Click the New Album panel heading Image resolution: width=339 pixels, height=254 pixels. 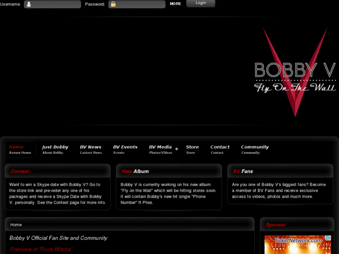pos(135,171)
